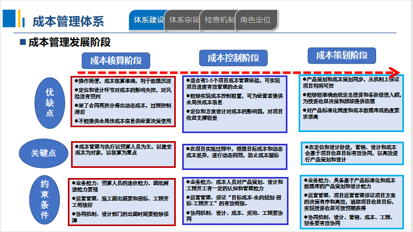Click text 定位和设计环节对成本的影响失控
Image resolution: width=413 pixels, height=232 pixels.
(x=119, y=90)
